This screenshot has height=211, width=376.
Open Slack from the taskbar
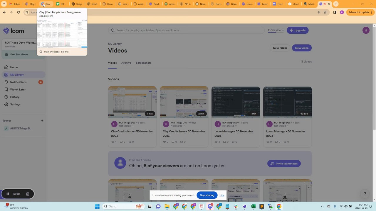(236, 206)
